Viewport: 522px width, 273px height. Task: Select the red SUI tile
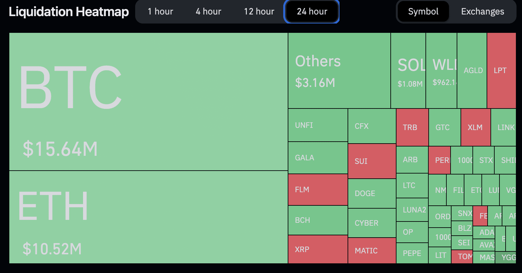[x=372, y=161]
